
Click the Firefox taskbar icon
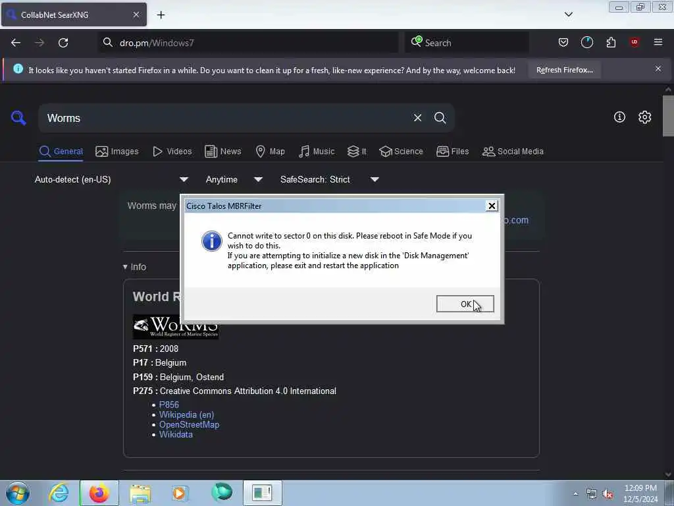(99, 493)
